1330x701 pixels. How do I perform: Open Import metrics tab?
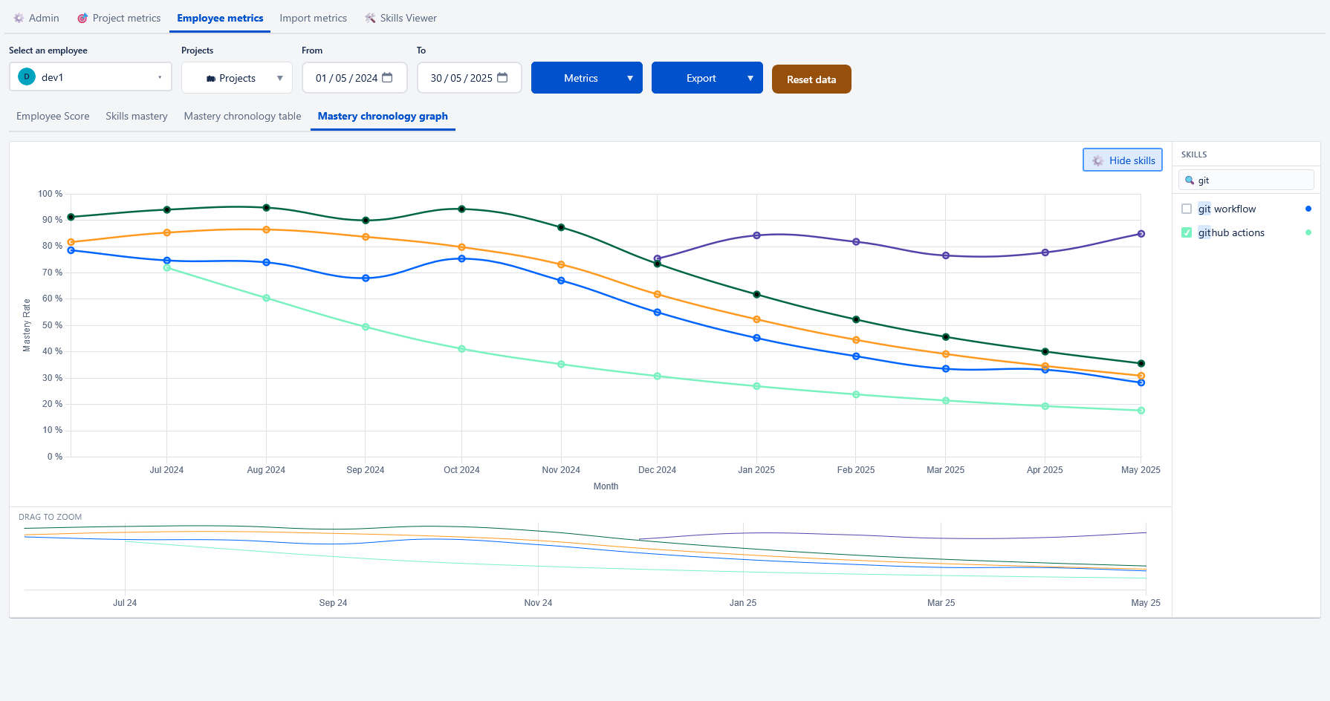313,18
